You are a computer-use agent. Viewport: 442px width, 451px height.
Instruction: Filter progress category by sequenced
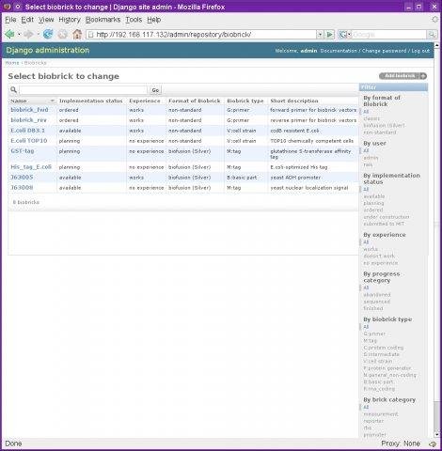[x=377, y=302]
